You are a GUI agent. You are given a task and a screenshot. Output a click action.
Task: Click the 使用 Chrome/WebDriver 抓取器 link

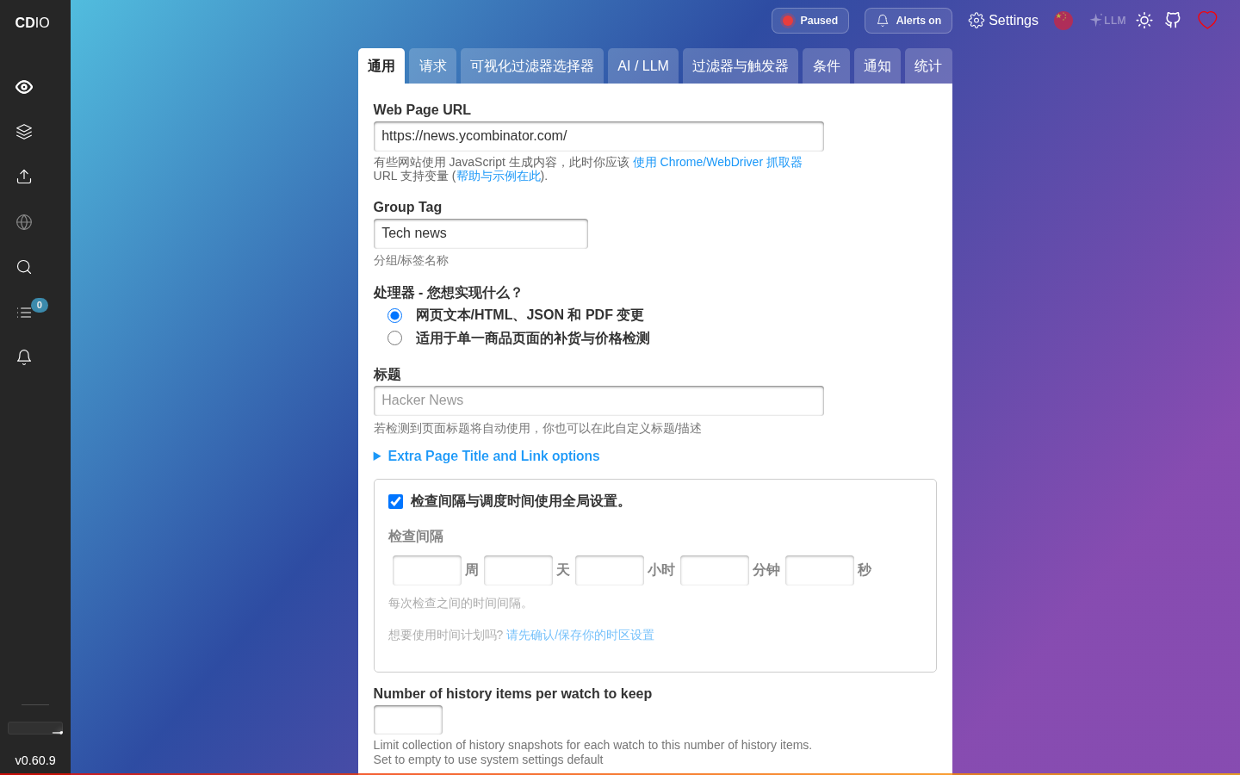717,162
